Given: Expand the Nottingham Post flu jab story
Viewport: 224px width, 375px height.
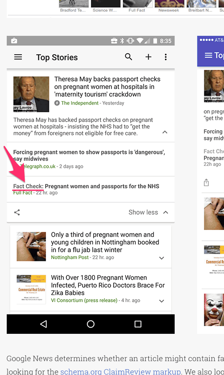Looking at the screenshot, I should [162, 258].
